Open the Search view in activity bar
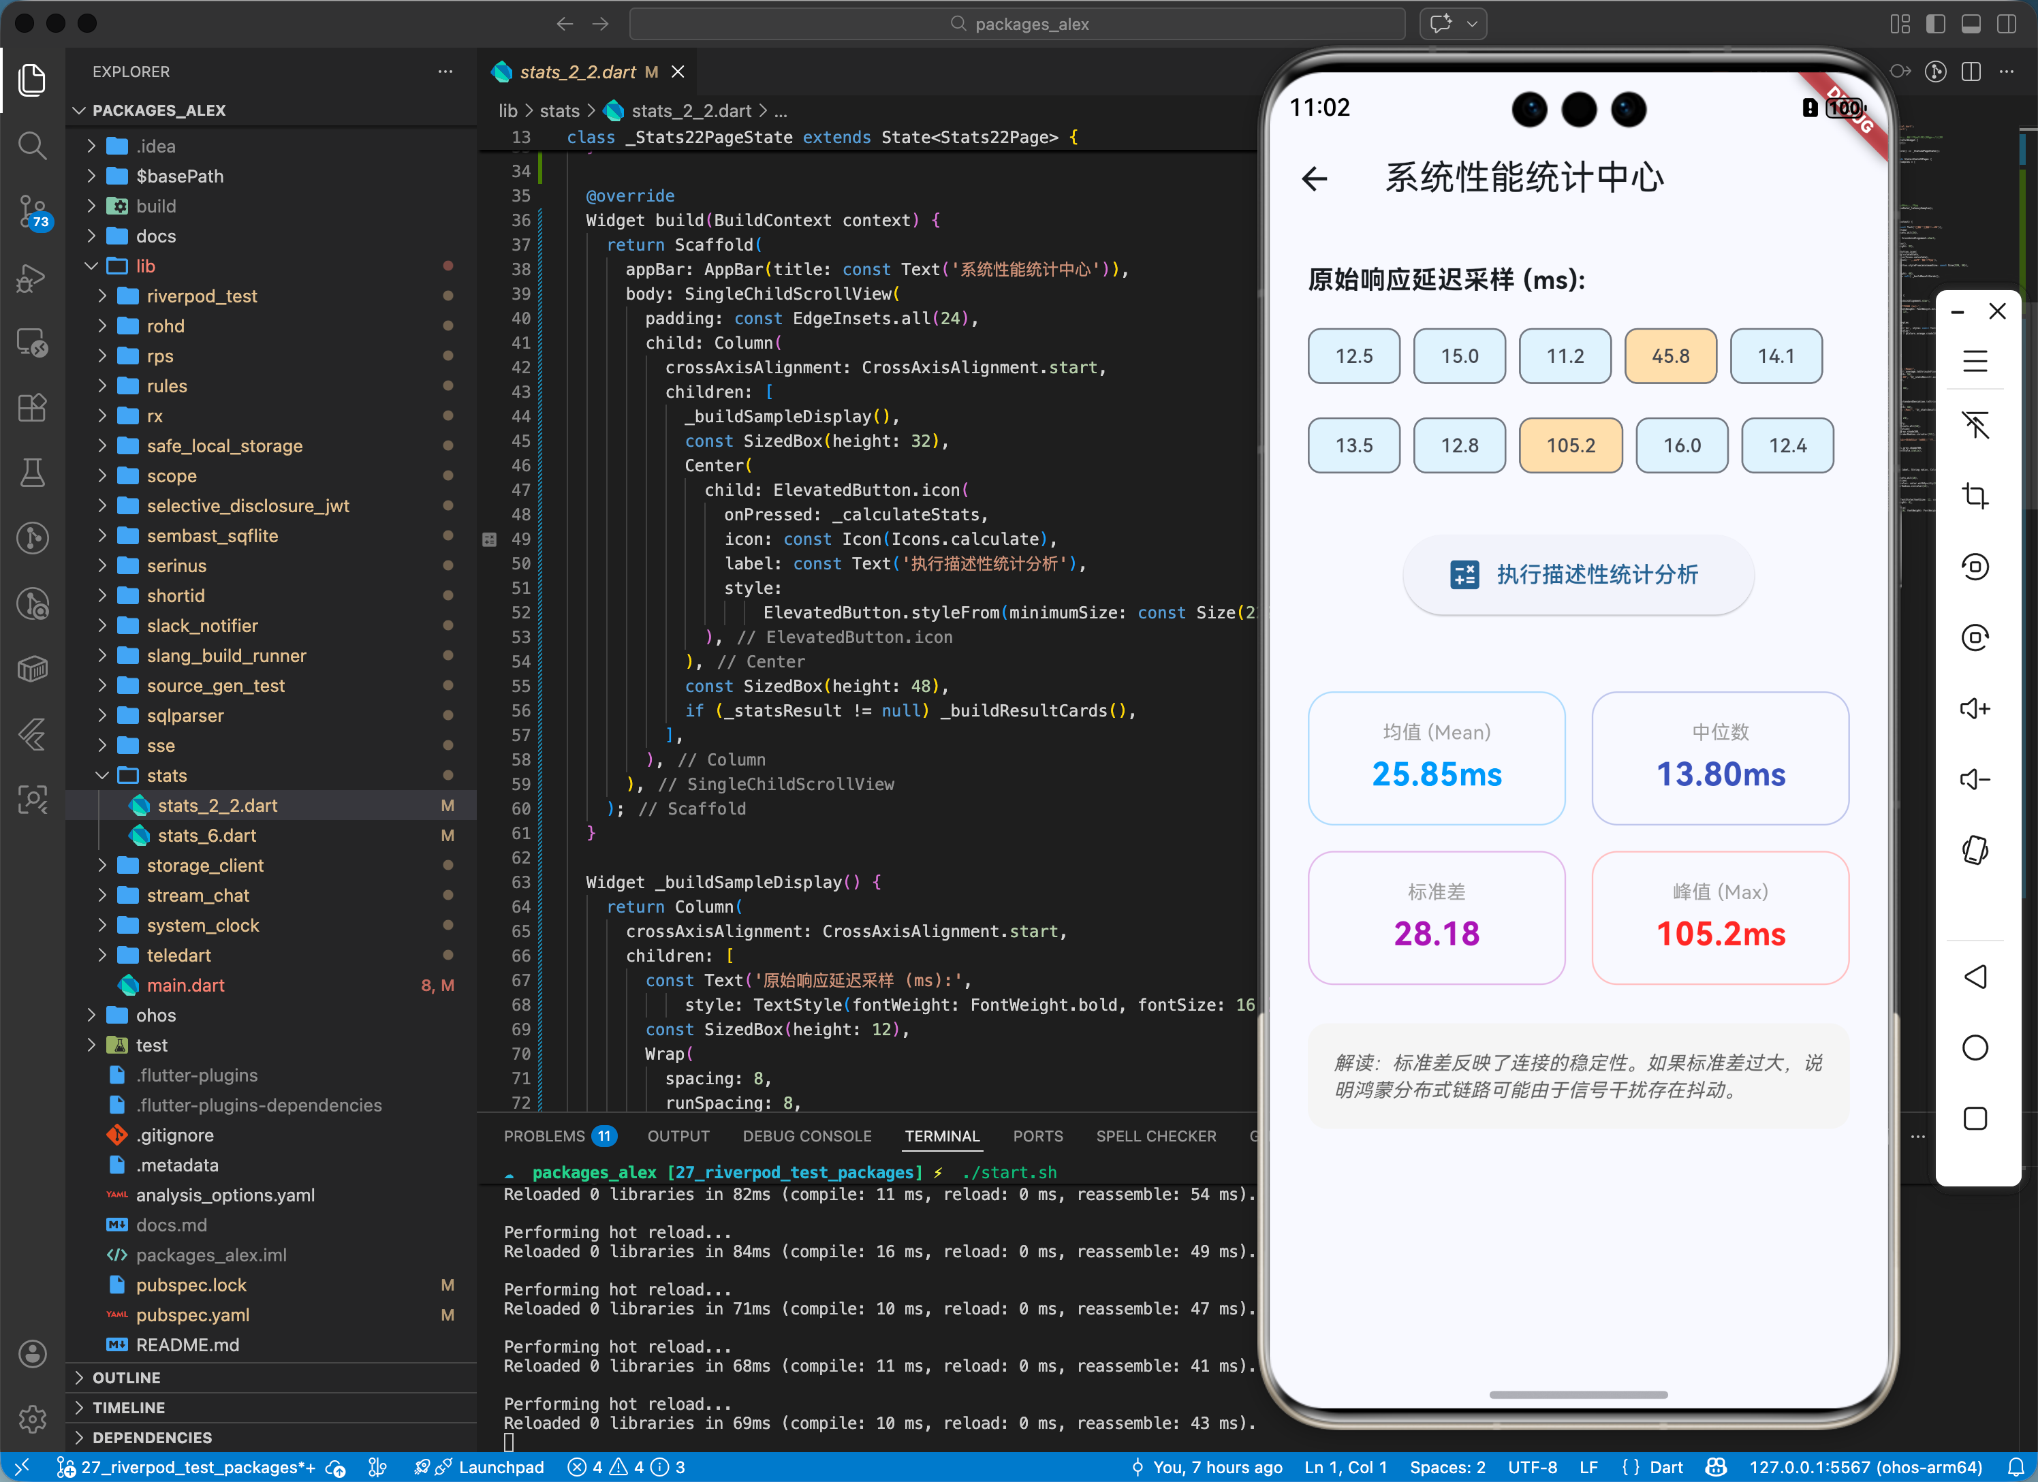Viewport: 2038px width, 1482px height. (32, 144)
